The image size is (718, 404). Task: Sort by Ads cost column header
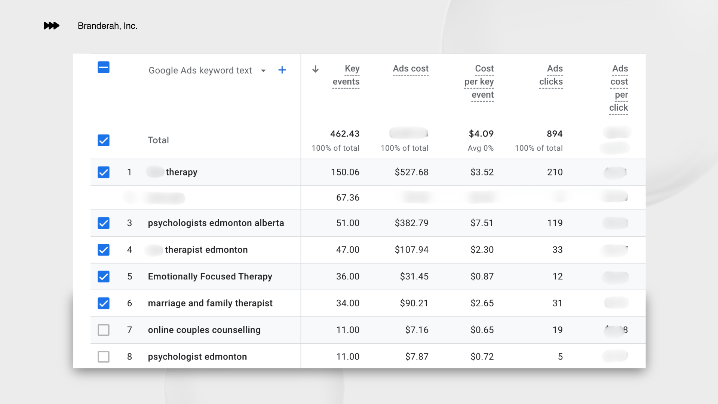coord(411,69)
